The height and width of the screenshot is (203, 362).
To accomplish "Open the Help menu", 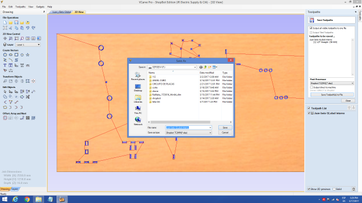I will [50, 7].
